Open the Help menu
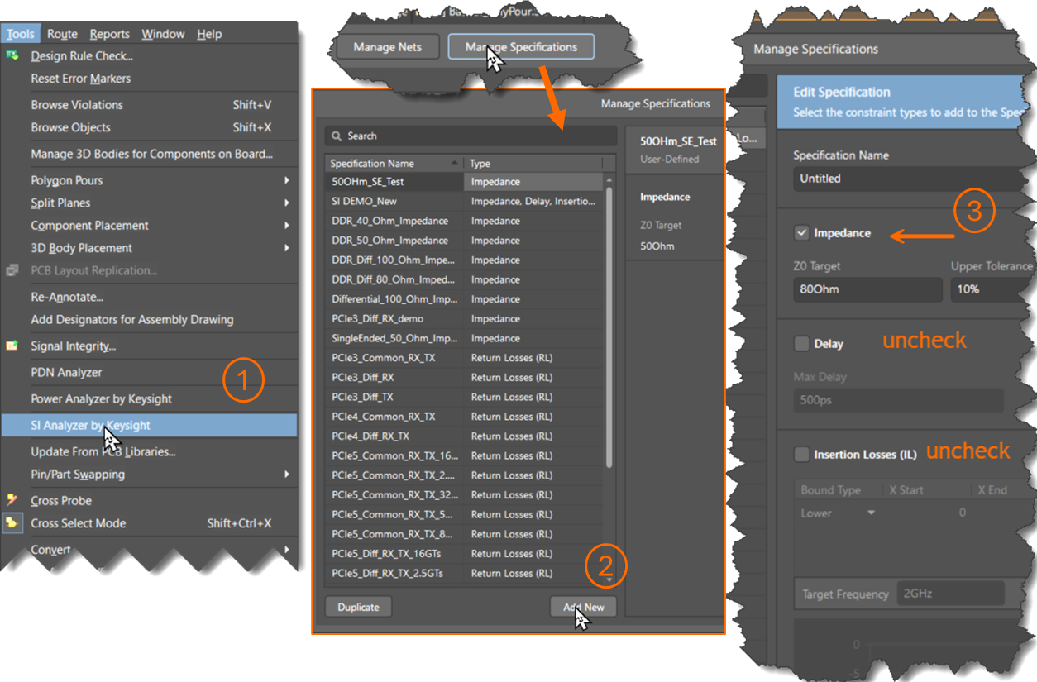This screenshot has height=682, width=1037. (209, 34)
